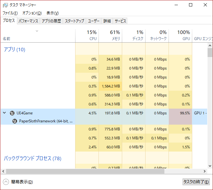The height and width of the screenshot is (190, 213).
Task: Click the 552.3 MB memory cell
Action: [x=110, y=138]
